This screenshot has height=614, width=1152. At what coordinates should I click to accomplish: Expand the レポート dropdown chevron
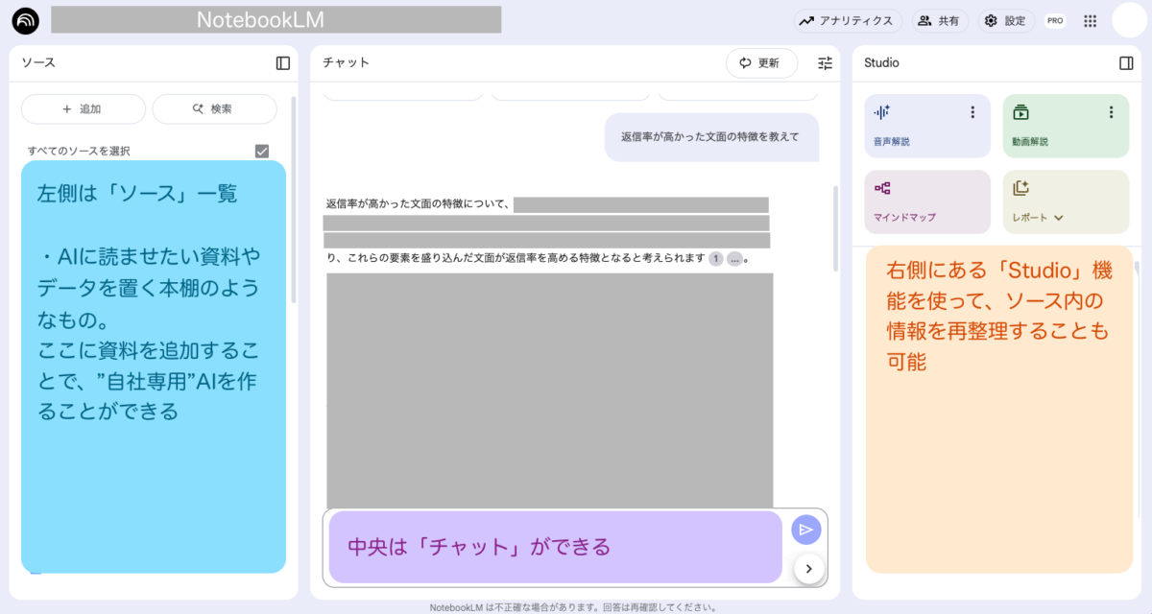(x=1059, y=218)
